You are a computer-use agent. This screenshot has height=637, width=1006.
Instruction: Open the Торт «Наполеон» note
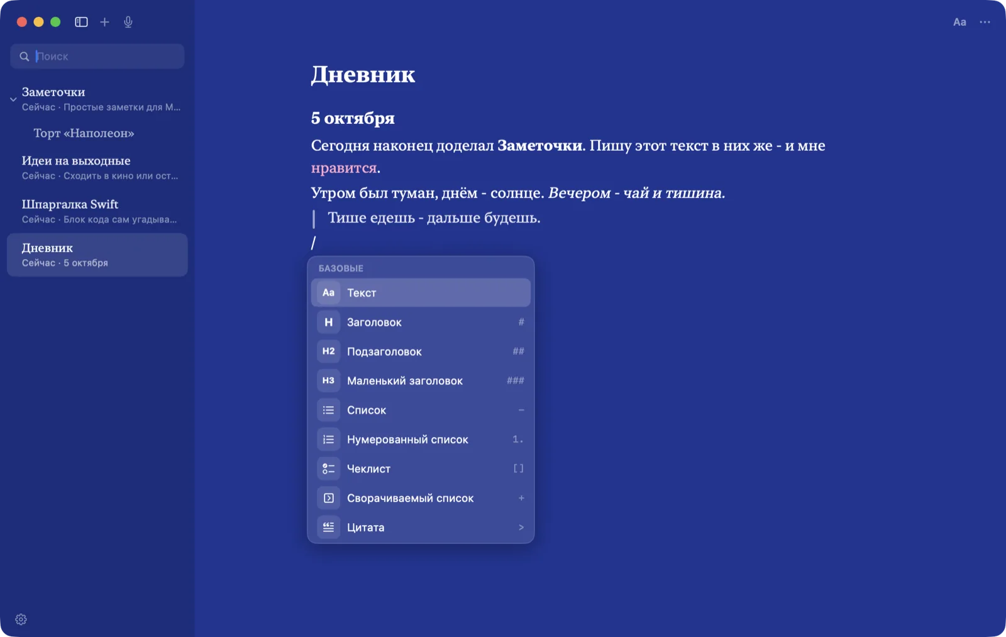(97, 133)
